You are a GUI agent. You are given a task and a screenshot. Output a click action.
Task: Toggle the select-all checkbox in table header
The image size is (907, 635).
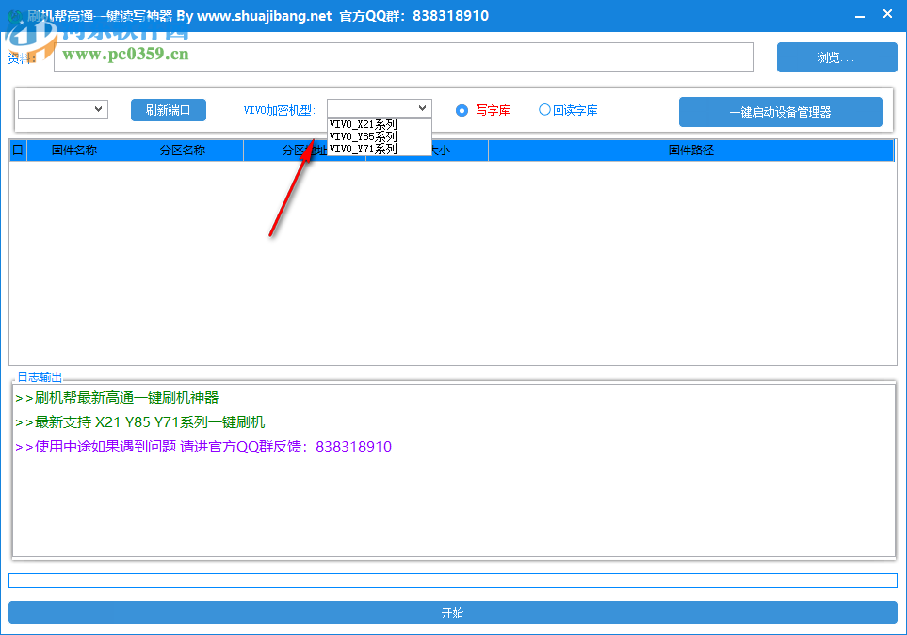click(17, 150)
